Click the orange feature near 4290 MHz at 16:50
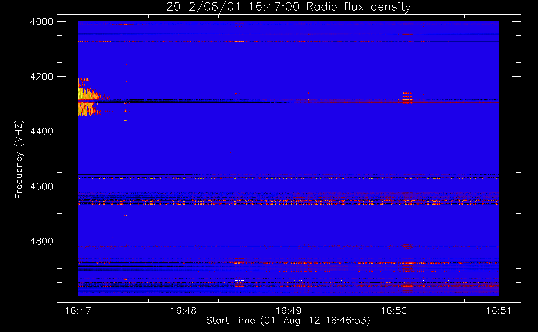The width and height of the screenshot is (538, 332). 407,98
